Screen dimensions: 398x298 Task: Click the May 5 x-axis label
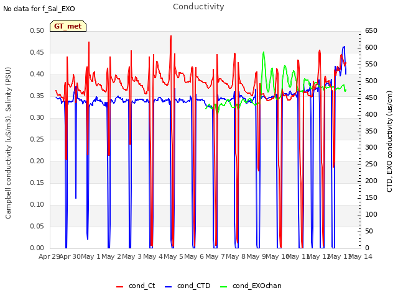pyautogui.click(x=174, y=256)
